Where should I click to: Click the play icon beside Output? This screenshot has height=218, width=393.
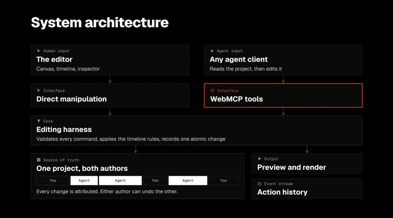point(259,159)
